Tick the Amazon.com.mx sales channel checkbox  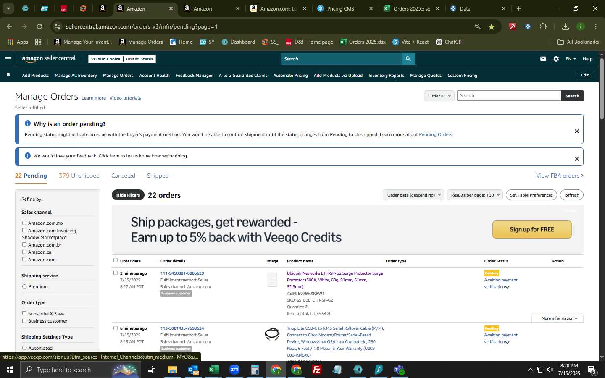(x=24, y=223)
